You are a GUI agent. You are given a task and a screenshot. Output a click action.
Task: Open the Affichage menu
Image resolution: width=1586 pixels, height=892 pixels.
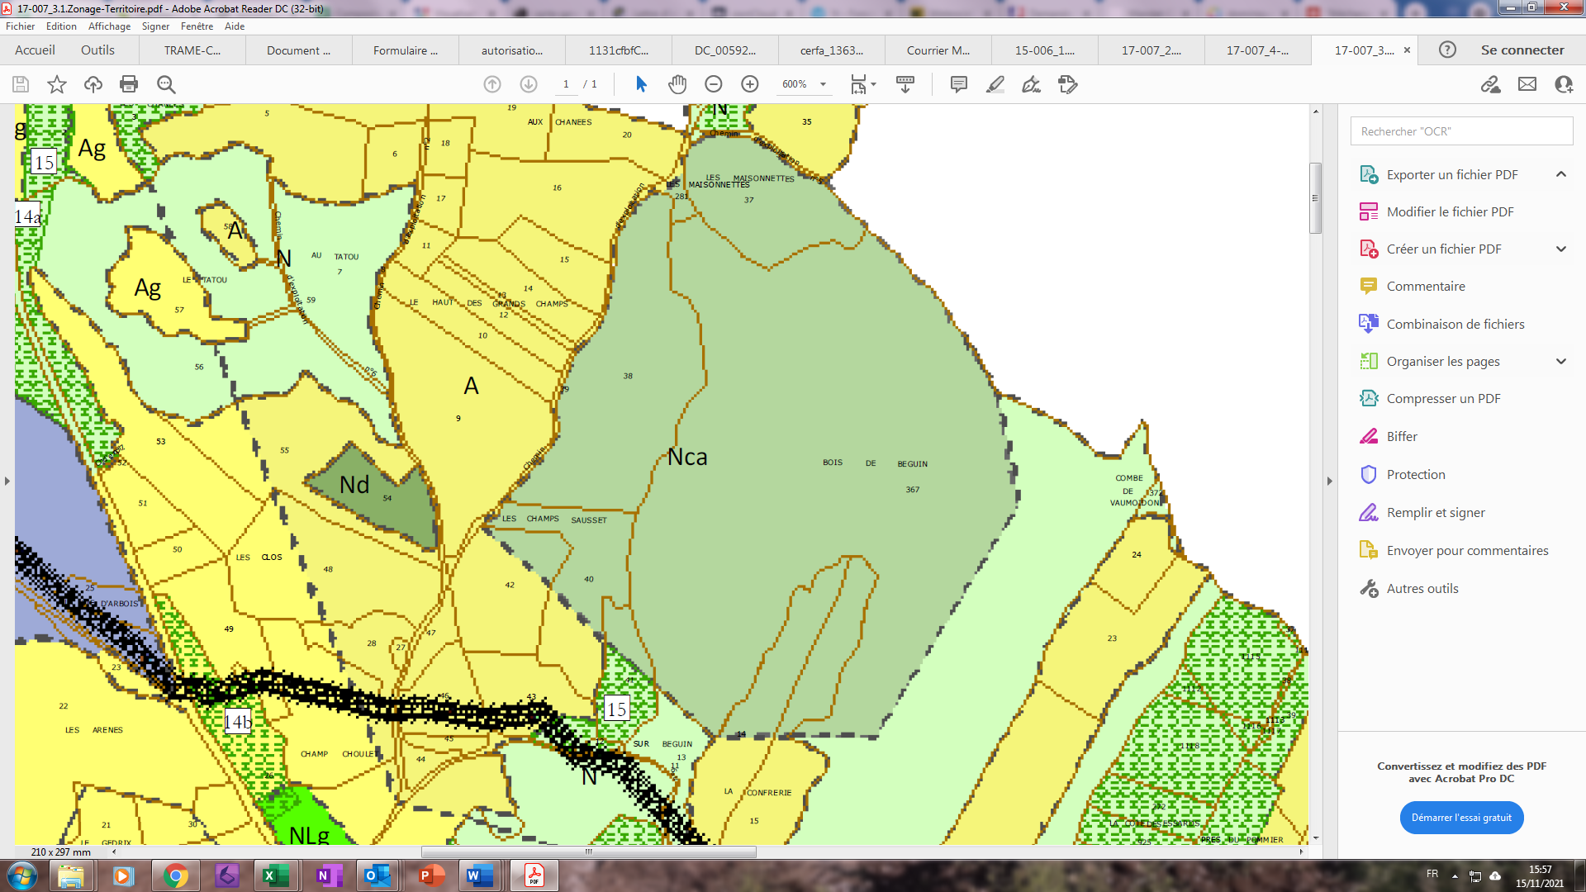click(109, 26)
